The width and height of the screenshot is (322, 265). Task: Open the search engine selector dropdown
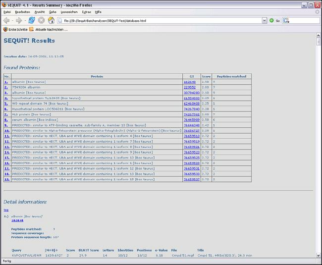(x=288, y=21)
